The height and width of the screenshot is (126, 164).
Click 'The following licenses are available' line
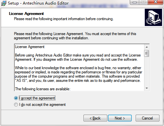(x=43, y=89)
